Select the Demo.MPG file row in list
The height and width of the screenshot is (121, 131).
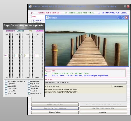85,92
